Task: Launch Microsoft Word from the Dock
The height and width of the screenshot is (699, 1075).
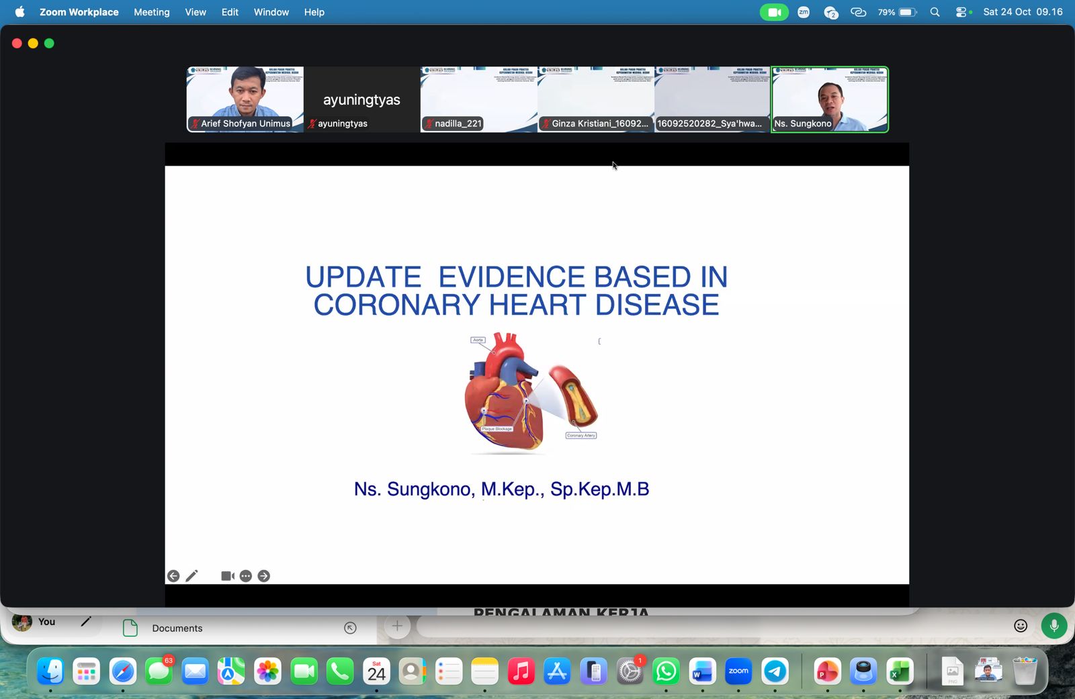Action: tap(702, 671)
